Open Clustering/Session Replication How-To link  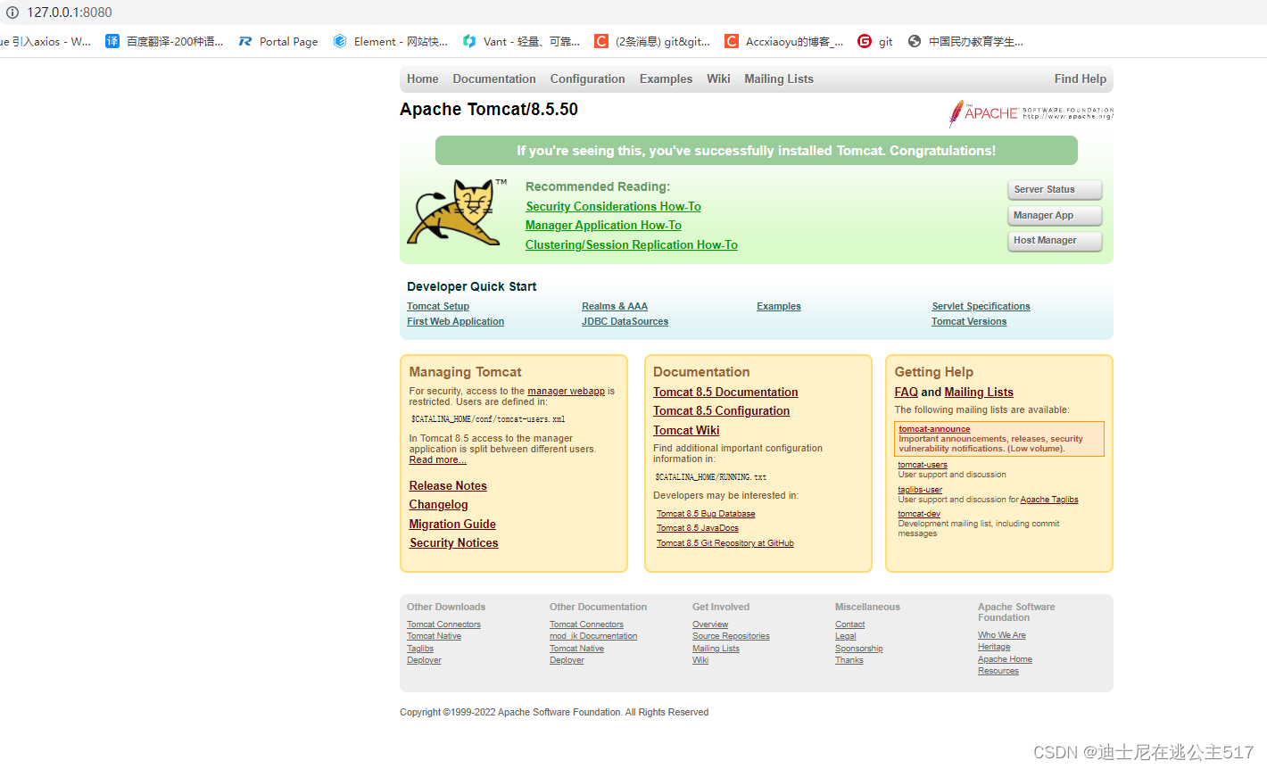point(632,244)
